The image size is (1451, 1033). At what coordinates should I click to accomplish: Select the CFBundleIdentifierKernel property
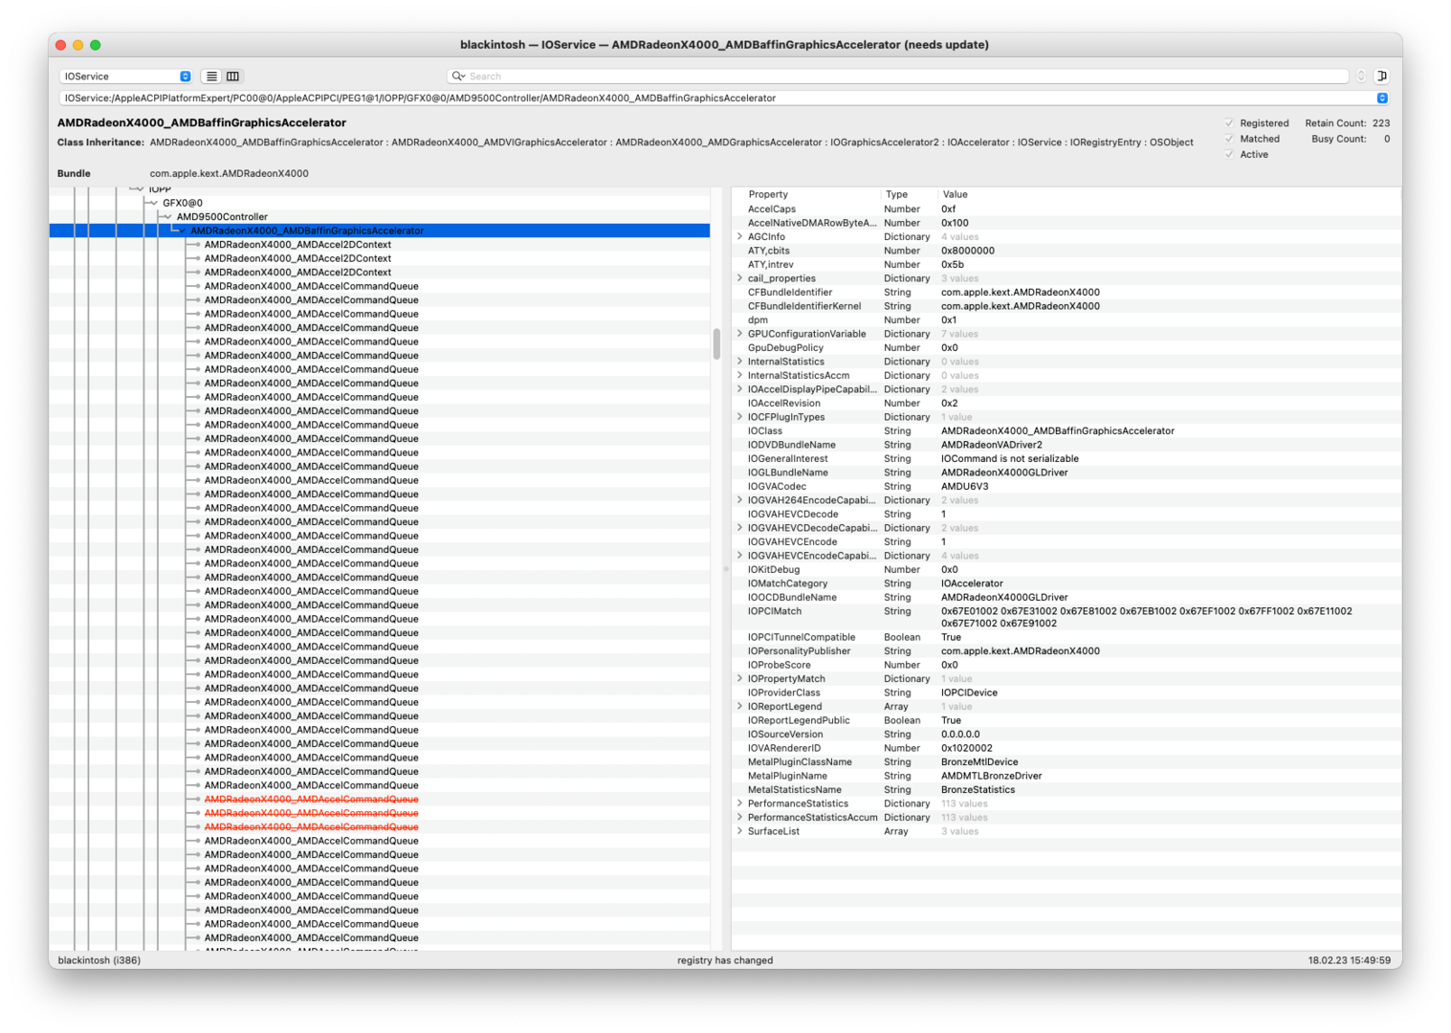point(804,306)
